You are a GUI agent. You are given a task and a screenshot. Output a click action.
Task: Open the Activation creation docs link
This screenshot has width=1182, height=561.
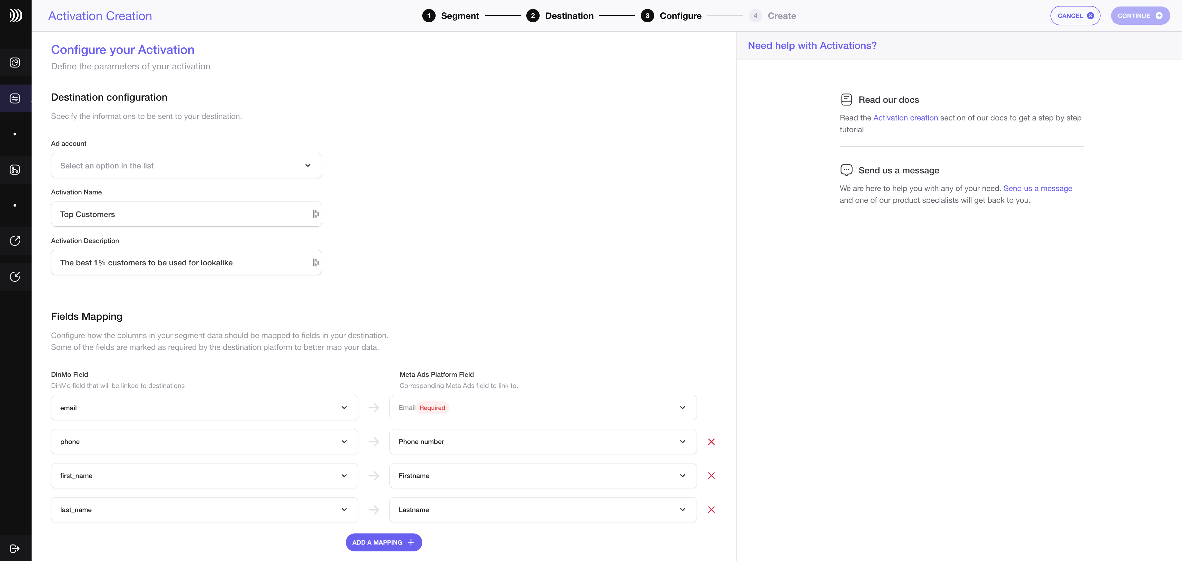(905, 118)
